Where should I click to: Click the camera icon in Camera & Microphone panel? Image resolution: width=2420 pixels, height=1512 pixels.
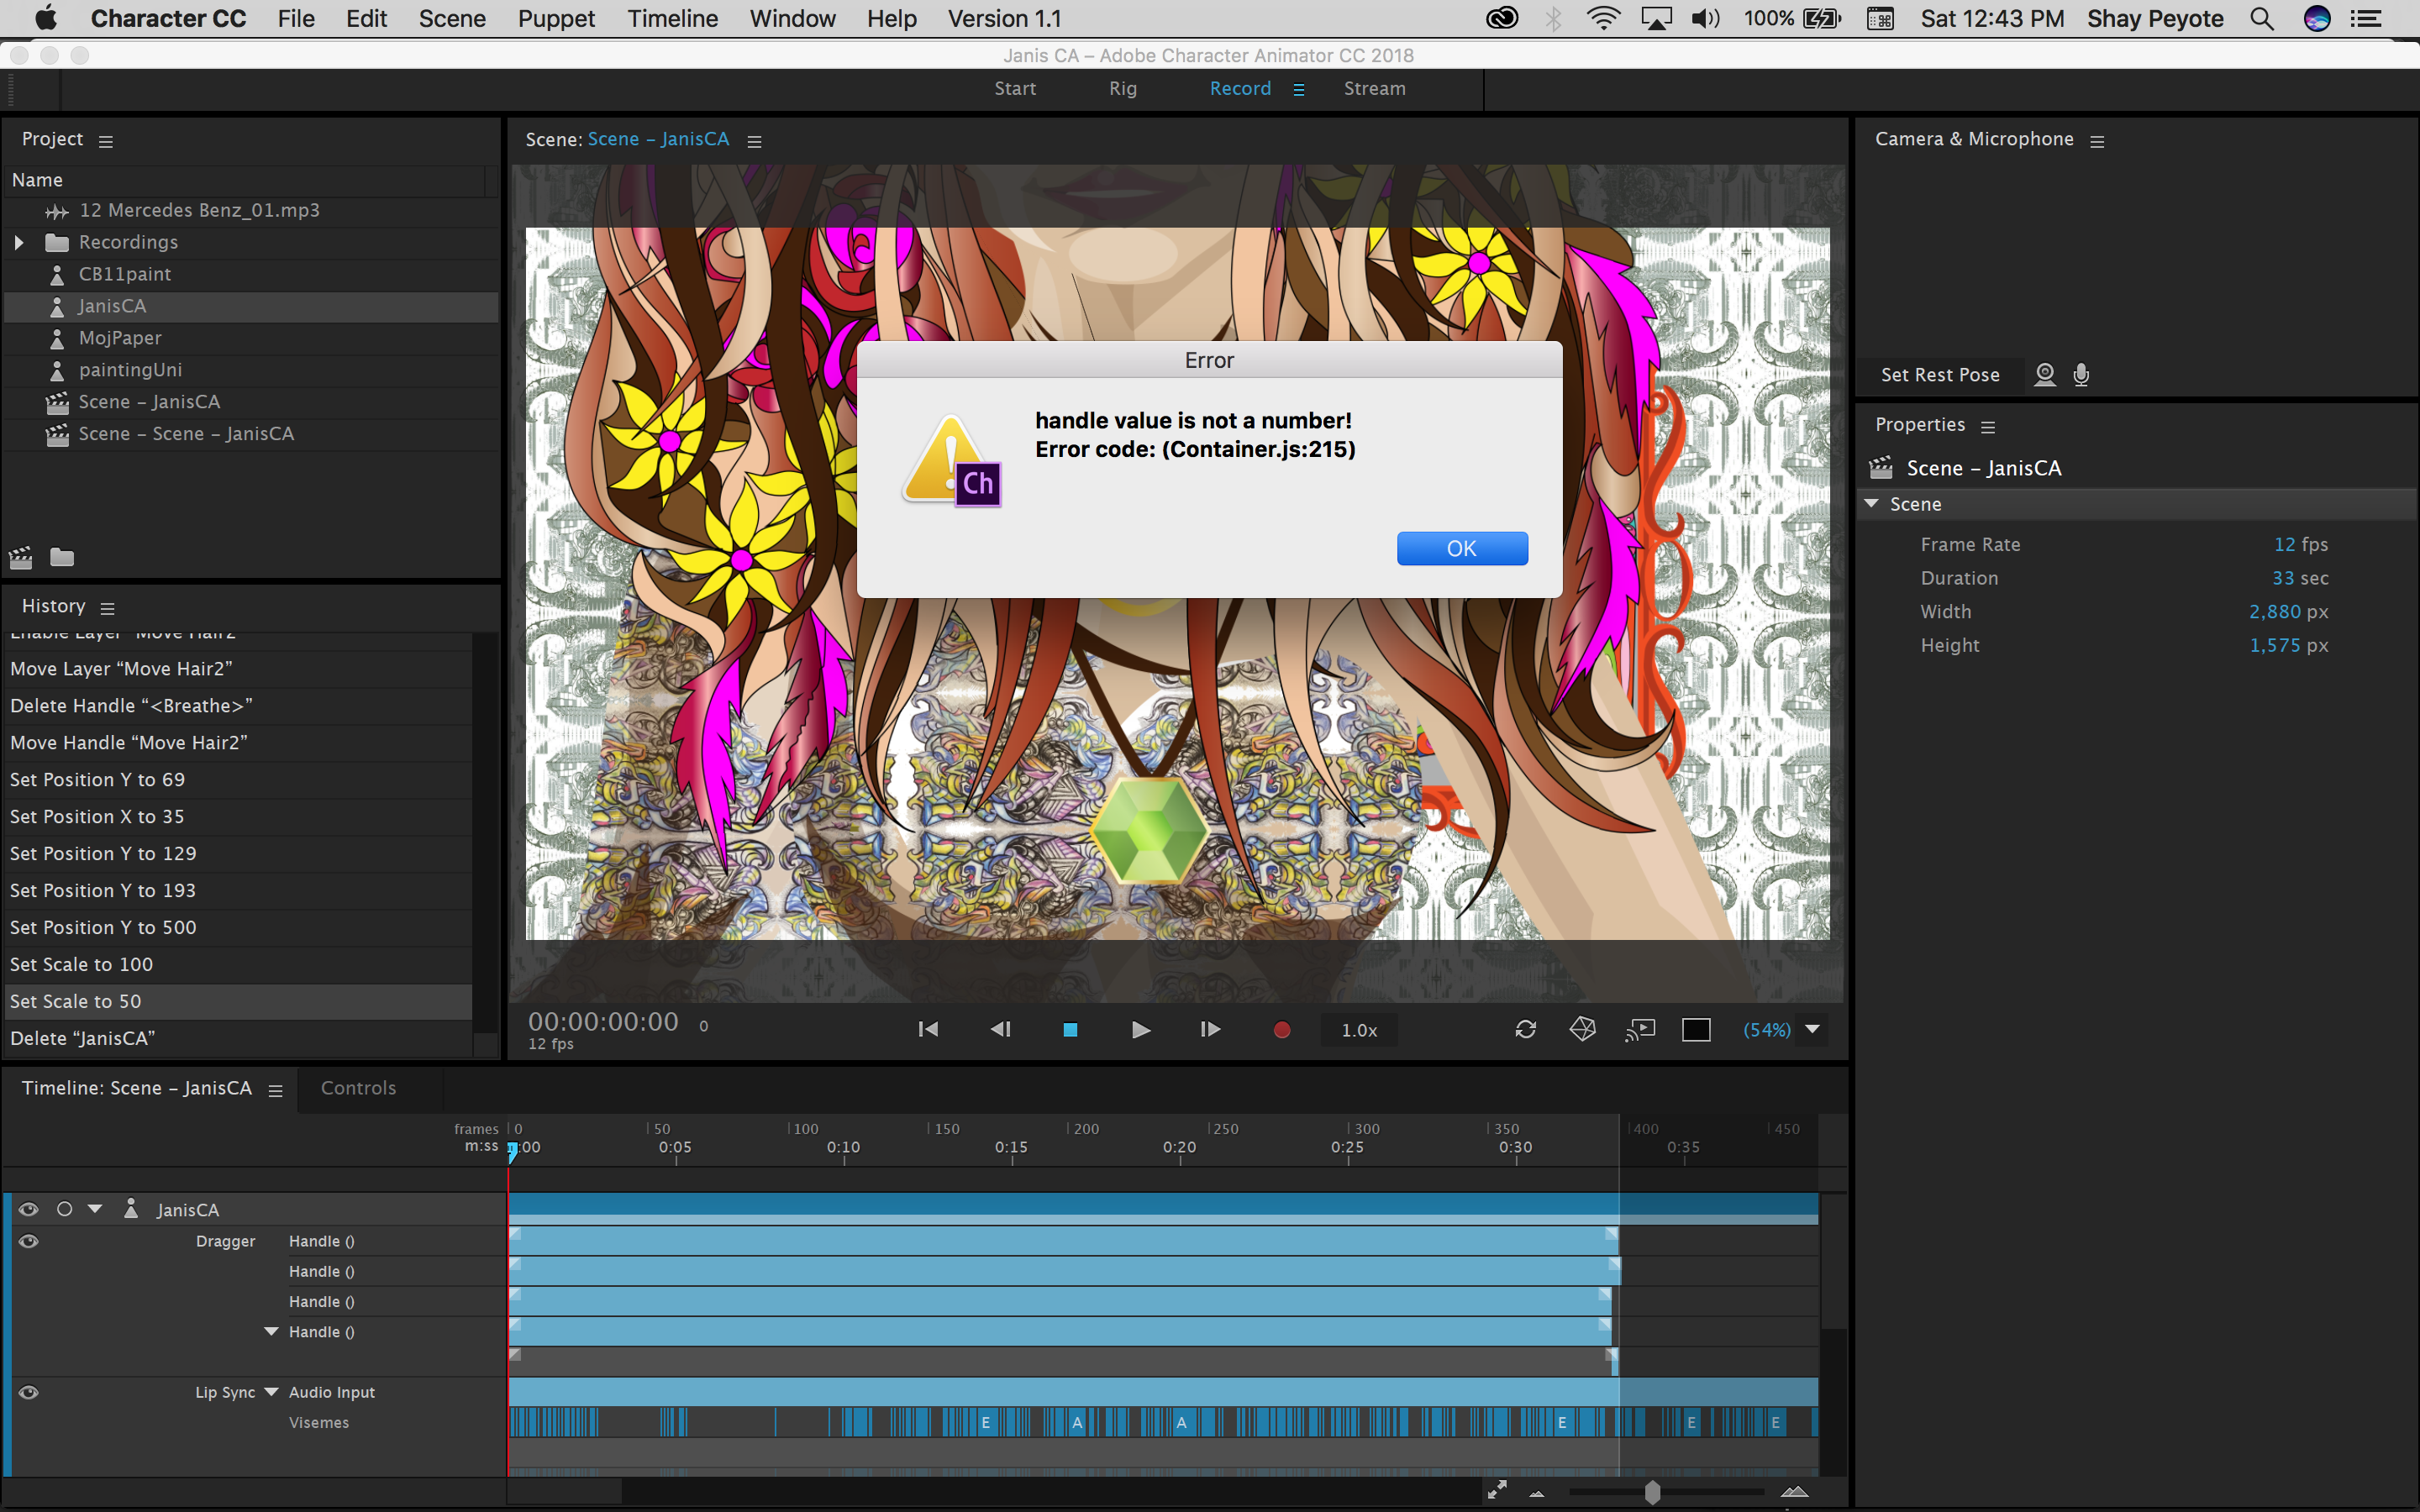pyautogui.click(x=2045, y=375)
